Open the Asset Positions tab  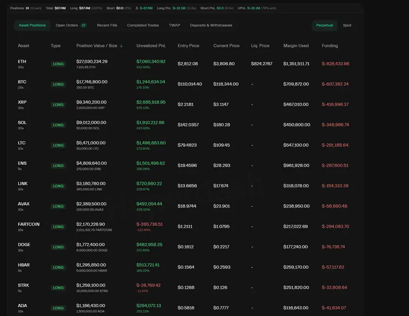click(x=32, y=26)
